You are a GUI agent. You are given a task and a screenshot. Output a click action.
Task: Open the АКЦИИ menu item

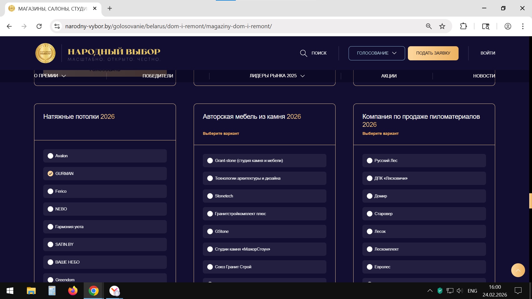389,76
